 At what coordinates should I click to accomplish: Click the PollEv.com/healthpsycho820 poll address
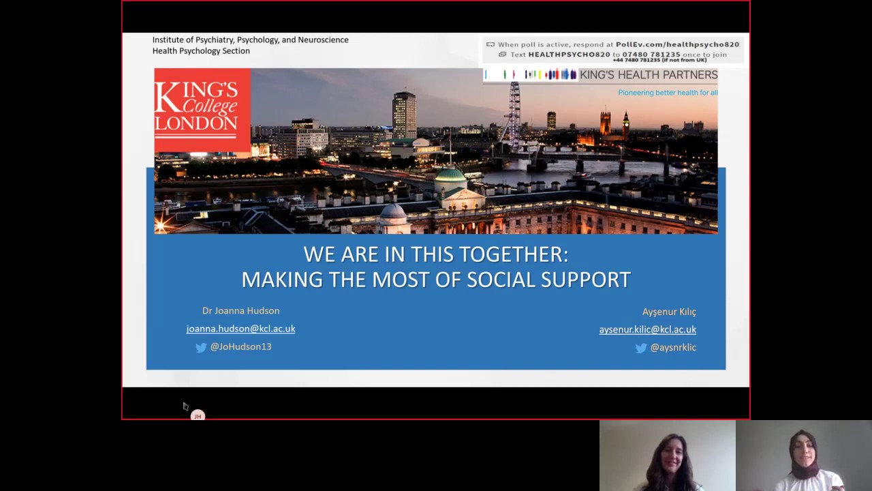[677, 44]
